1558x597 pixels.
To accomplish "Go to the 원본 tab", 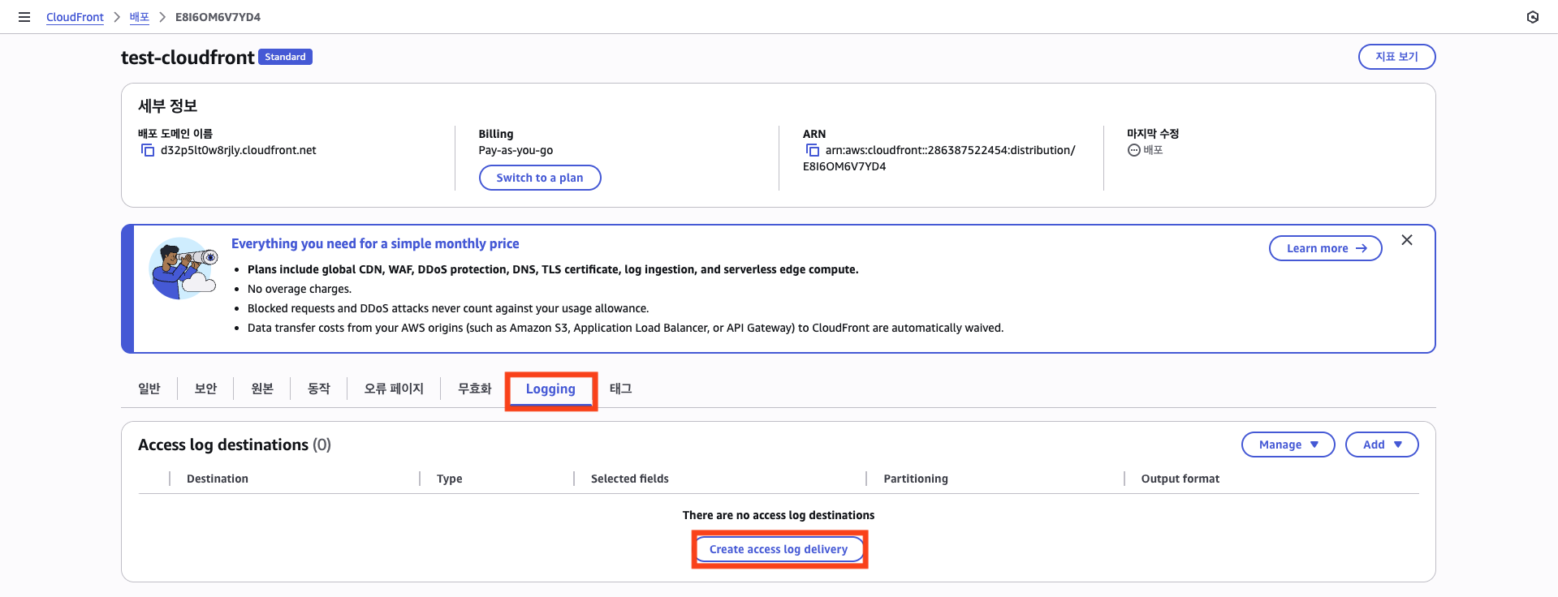I will click(x=262, y=389).
